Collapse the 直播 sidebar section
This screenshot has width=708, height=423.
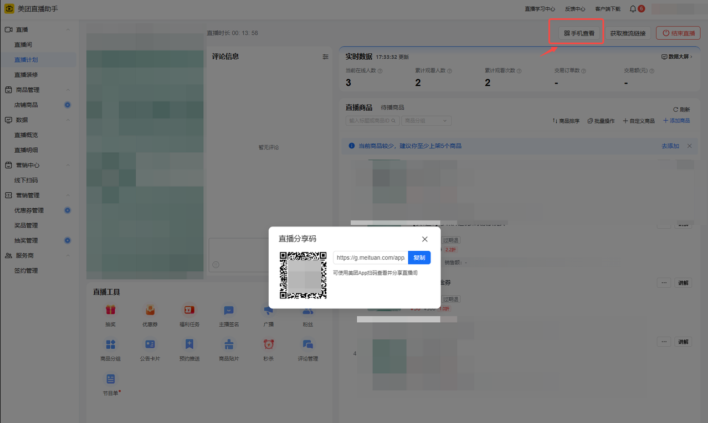tap(68, 29)
